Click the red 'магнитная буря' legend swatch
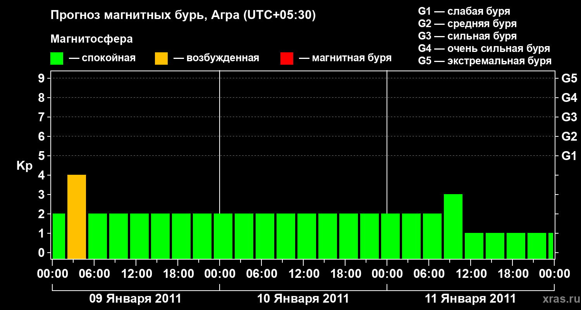The height and width of the screenshot is (310, 581). (x=287, y=59)
